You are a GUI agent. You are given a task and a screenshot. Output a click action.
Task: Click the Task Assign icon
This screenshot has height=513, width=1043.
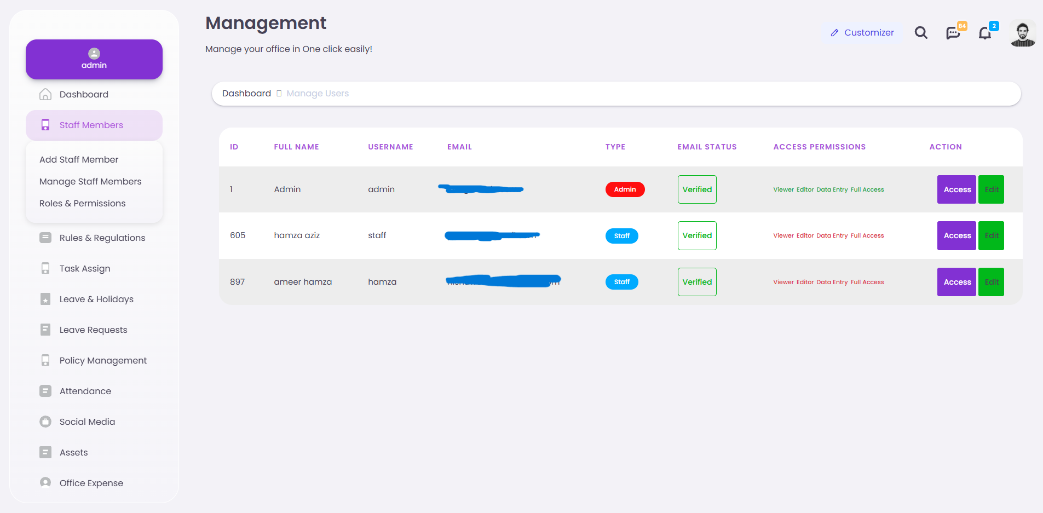pyautogui.click(x=45, y=268)
